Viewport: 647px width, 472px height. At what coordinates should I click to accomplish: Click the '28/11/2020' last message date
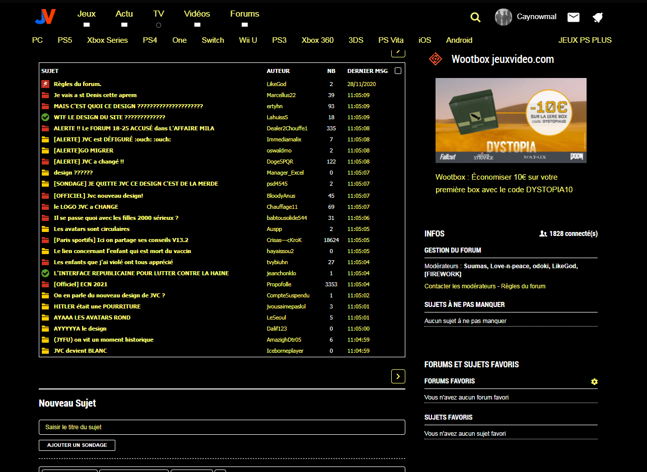(362, 84)
